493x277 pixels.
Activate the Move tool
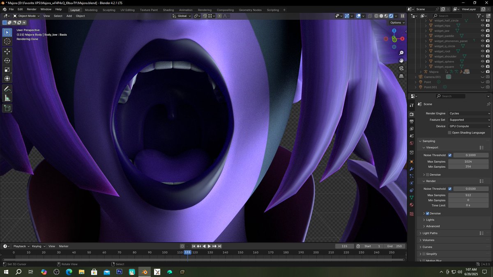(7, 51)
